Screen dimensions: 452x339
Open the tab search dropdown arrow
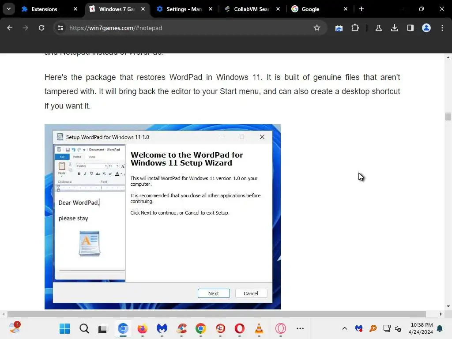(9, 9)
